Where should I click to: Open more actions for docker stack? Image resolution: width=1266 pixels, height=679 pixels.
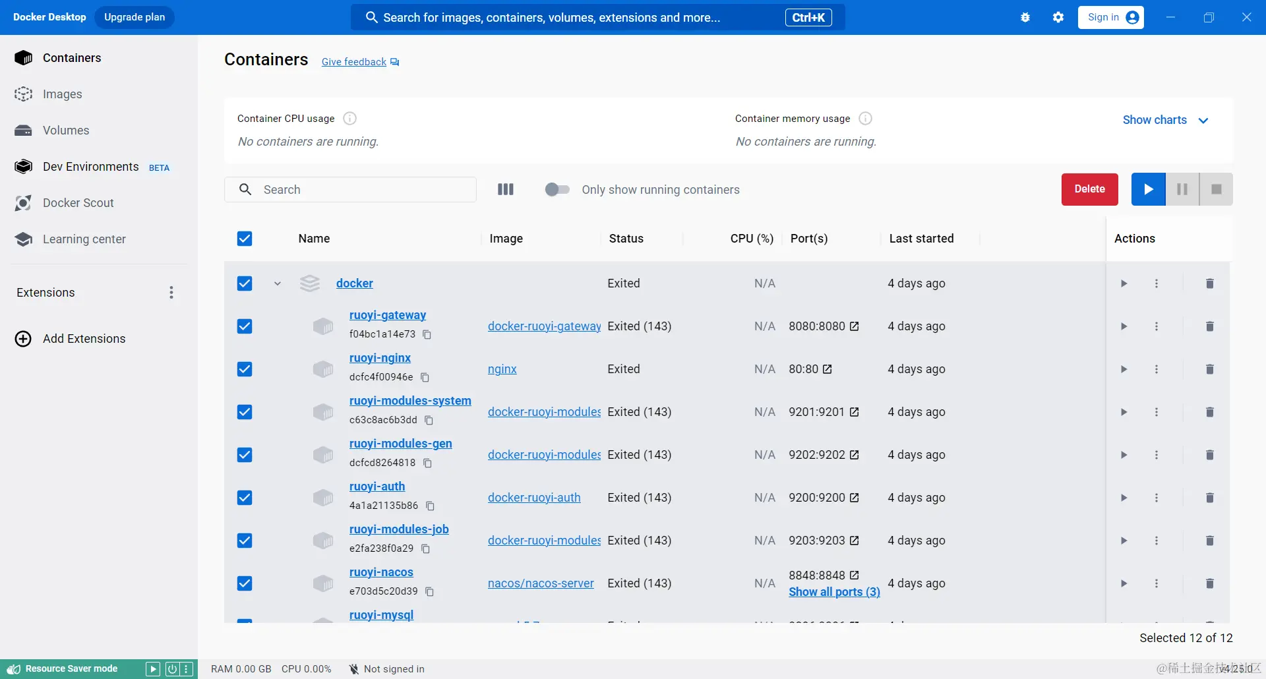pos(1157,283)
